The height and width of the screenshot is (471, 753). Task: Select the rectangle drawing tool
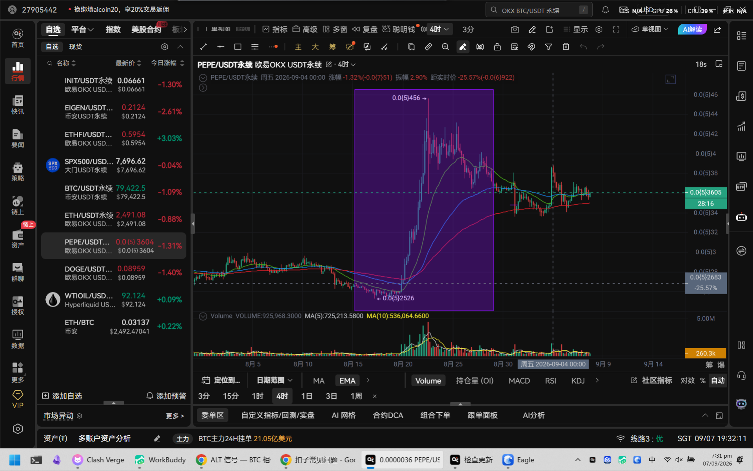tap(238, 47)
